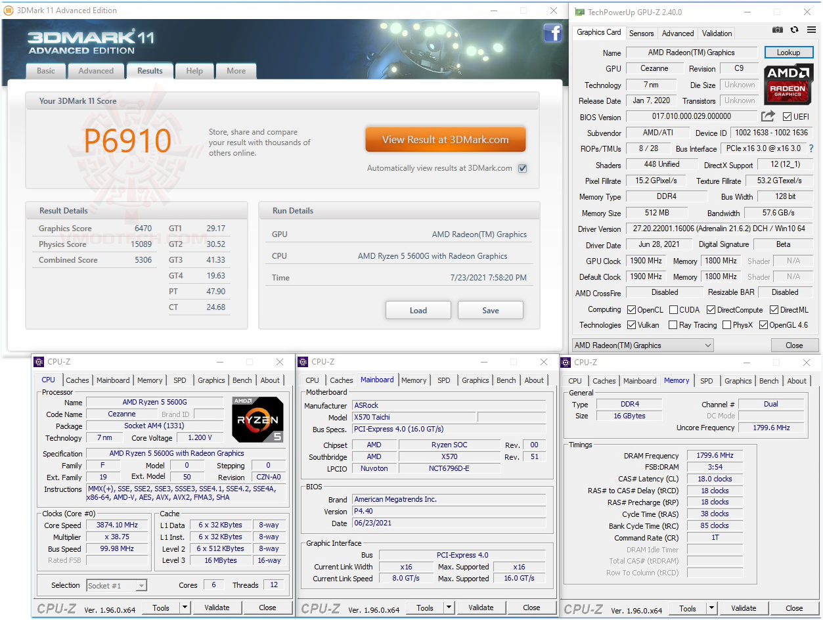This screenshot has width=823, height=620.
Task: Click View Result at 3DMark.com
Action: pyautogui.click(x=445, y=139)
